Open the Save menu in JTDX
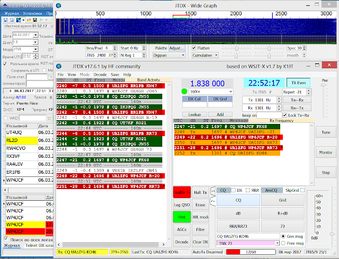The width and height of the screenshot is (339, 259). (115, 75)
